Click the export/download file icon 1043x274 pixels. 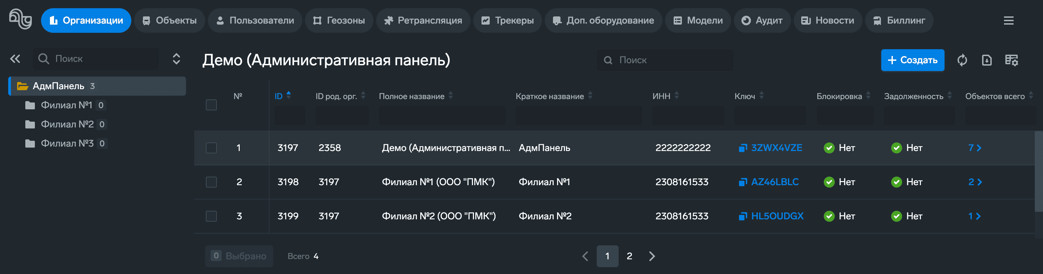987,60
